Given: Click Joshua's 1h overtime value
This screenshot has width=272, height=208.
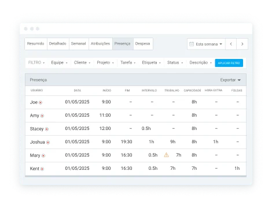Looking at the screenshot, I should (x=216, y=142).
